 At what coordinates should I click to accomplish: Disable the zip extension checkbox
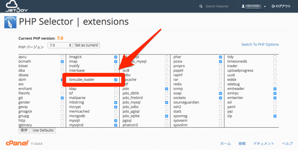point(275,116)
